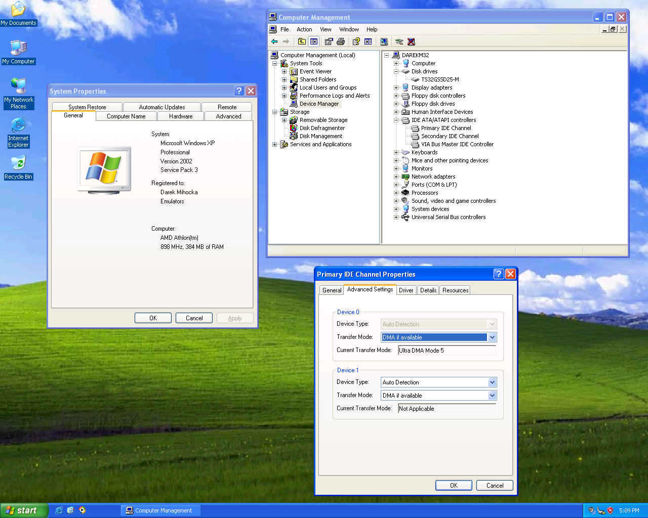Click the Forward arrow in Computer Management toolbar

(286, 41)
